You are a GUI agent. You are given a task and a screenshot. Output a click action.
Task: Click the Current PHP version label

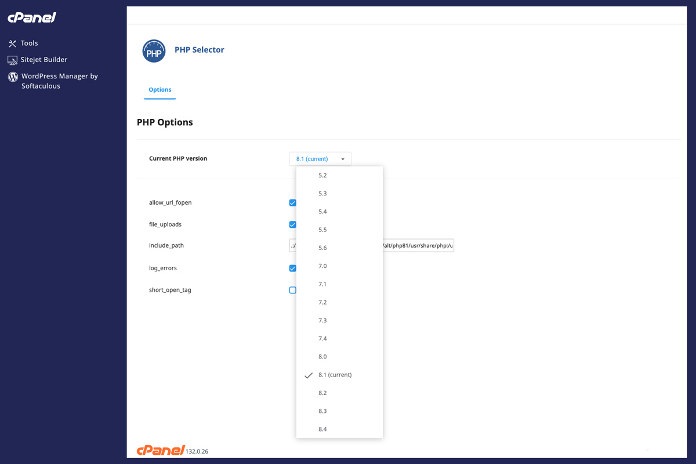178,158
